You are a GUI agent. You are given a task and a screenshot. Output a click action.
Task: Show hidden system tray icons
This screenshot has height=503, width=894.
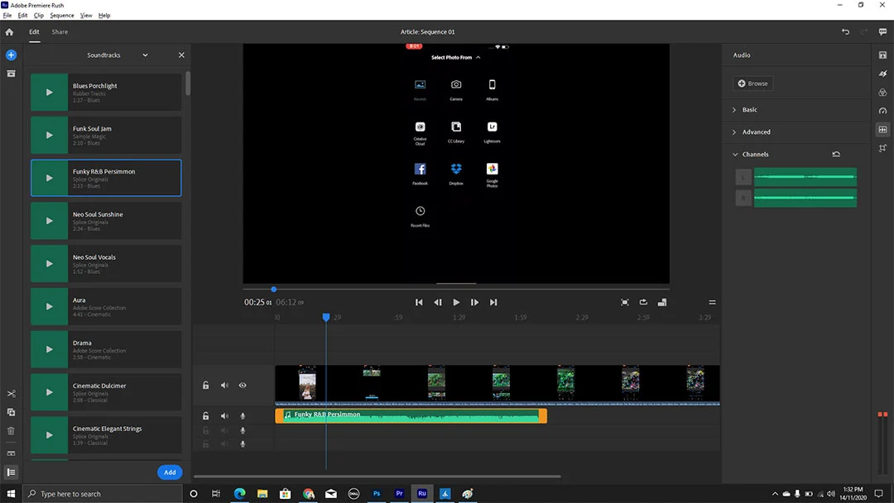click(x=775, y=494)
